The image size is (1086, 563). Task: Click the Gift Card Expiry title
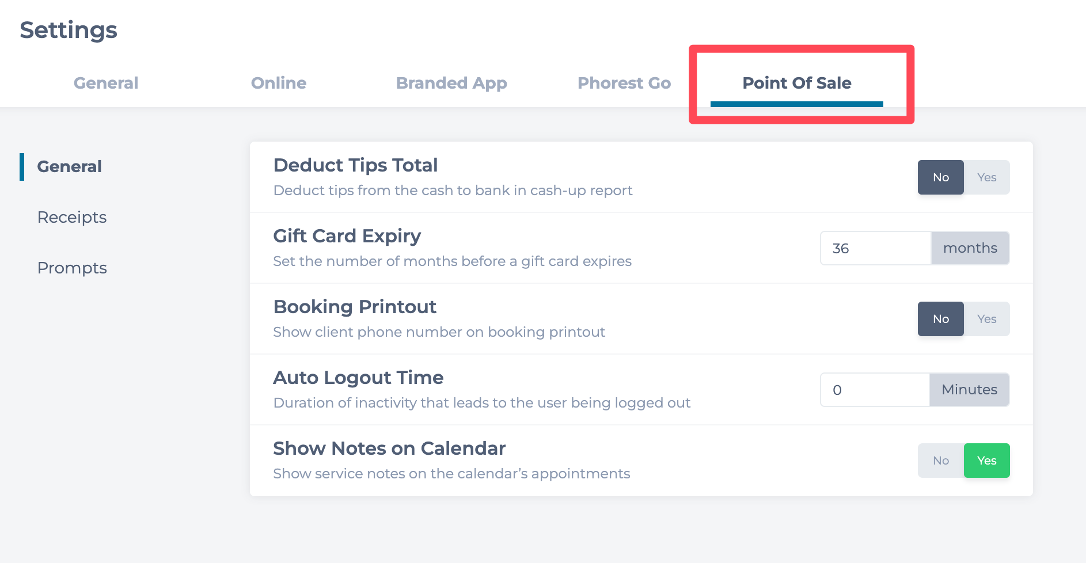click(x=347, y=236)
